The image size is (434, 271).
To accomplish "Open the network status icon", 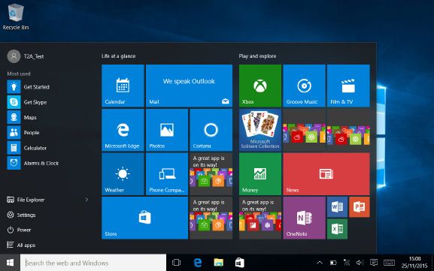I will 347,263.
